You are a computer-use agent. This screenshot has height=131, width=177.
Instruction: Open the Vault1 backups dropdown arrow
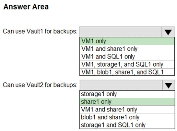coord(168,32)
